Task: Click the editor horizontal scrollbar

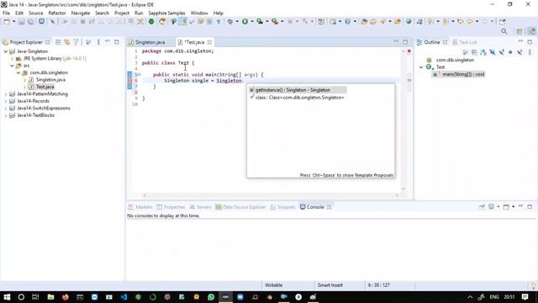Action: click(x=271, y=195)
